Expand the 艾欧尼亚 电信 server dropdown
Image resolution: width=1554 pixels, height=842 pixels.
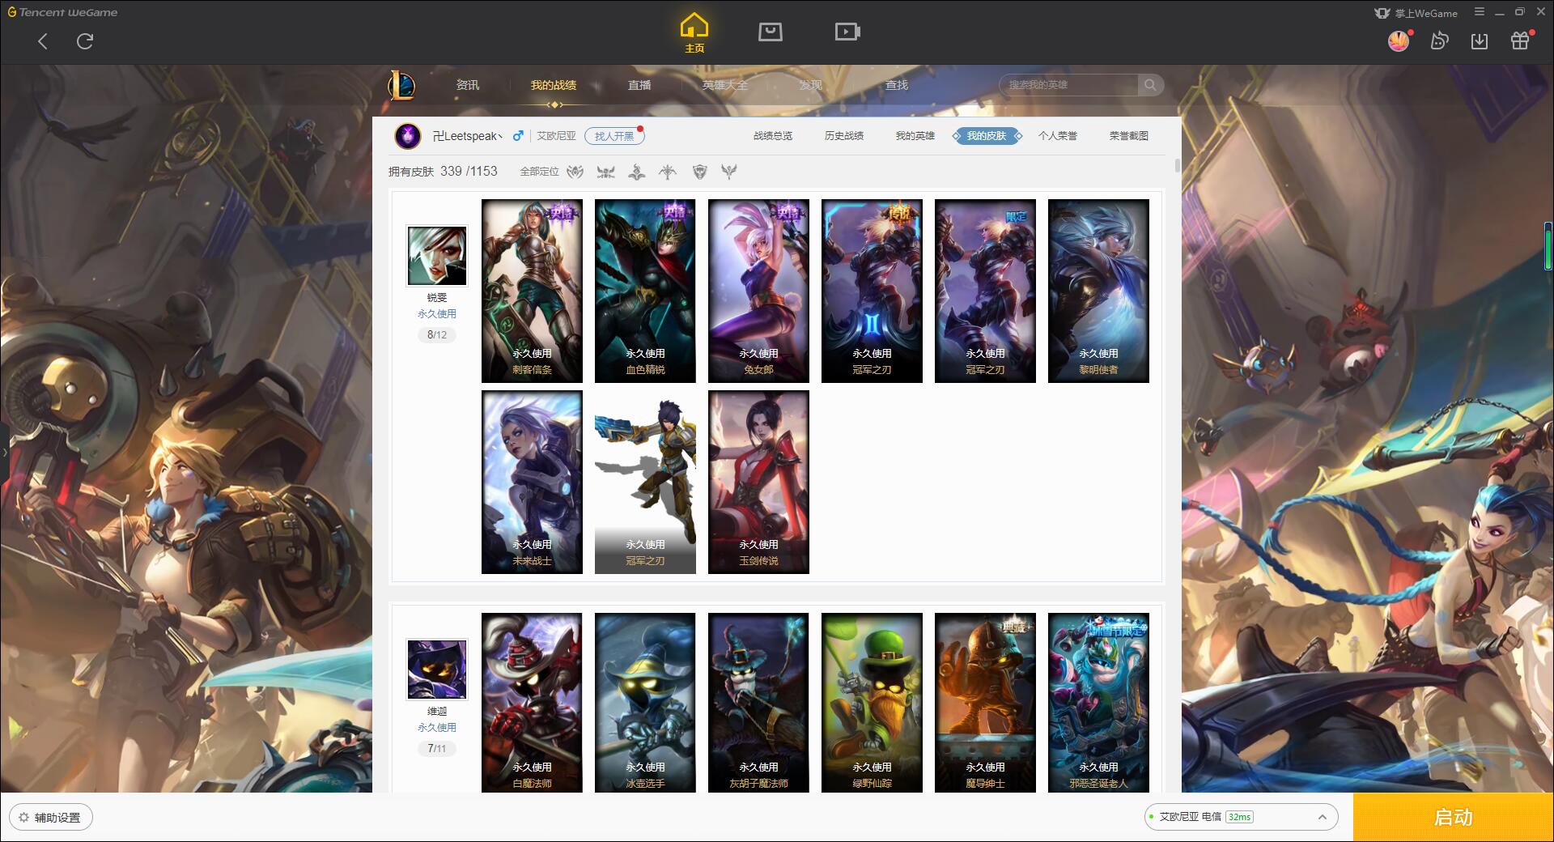(1240, 817)
